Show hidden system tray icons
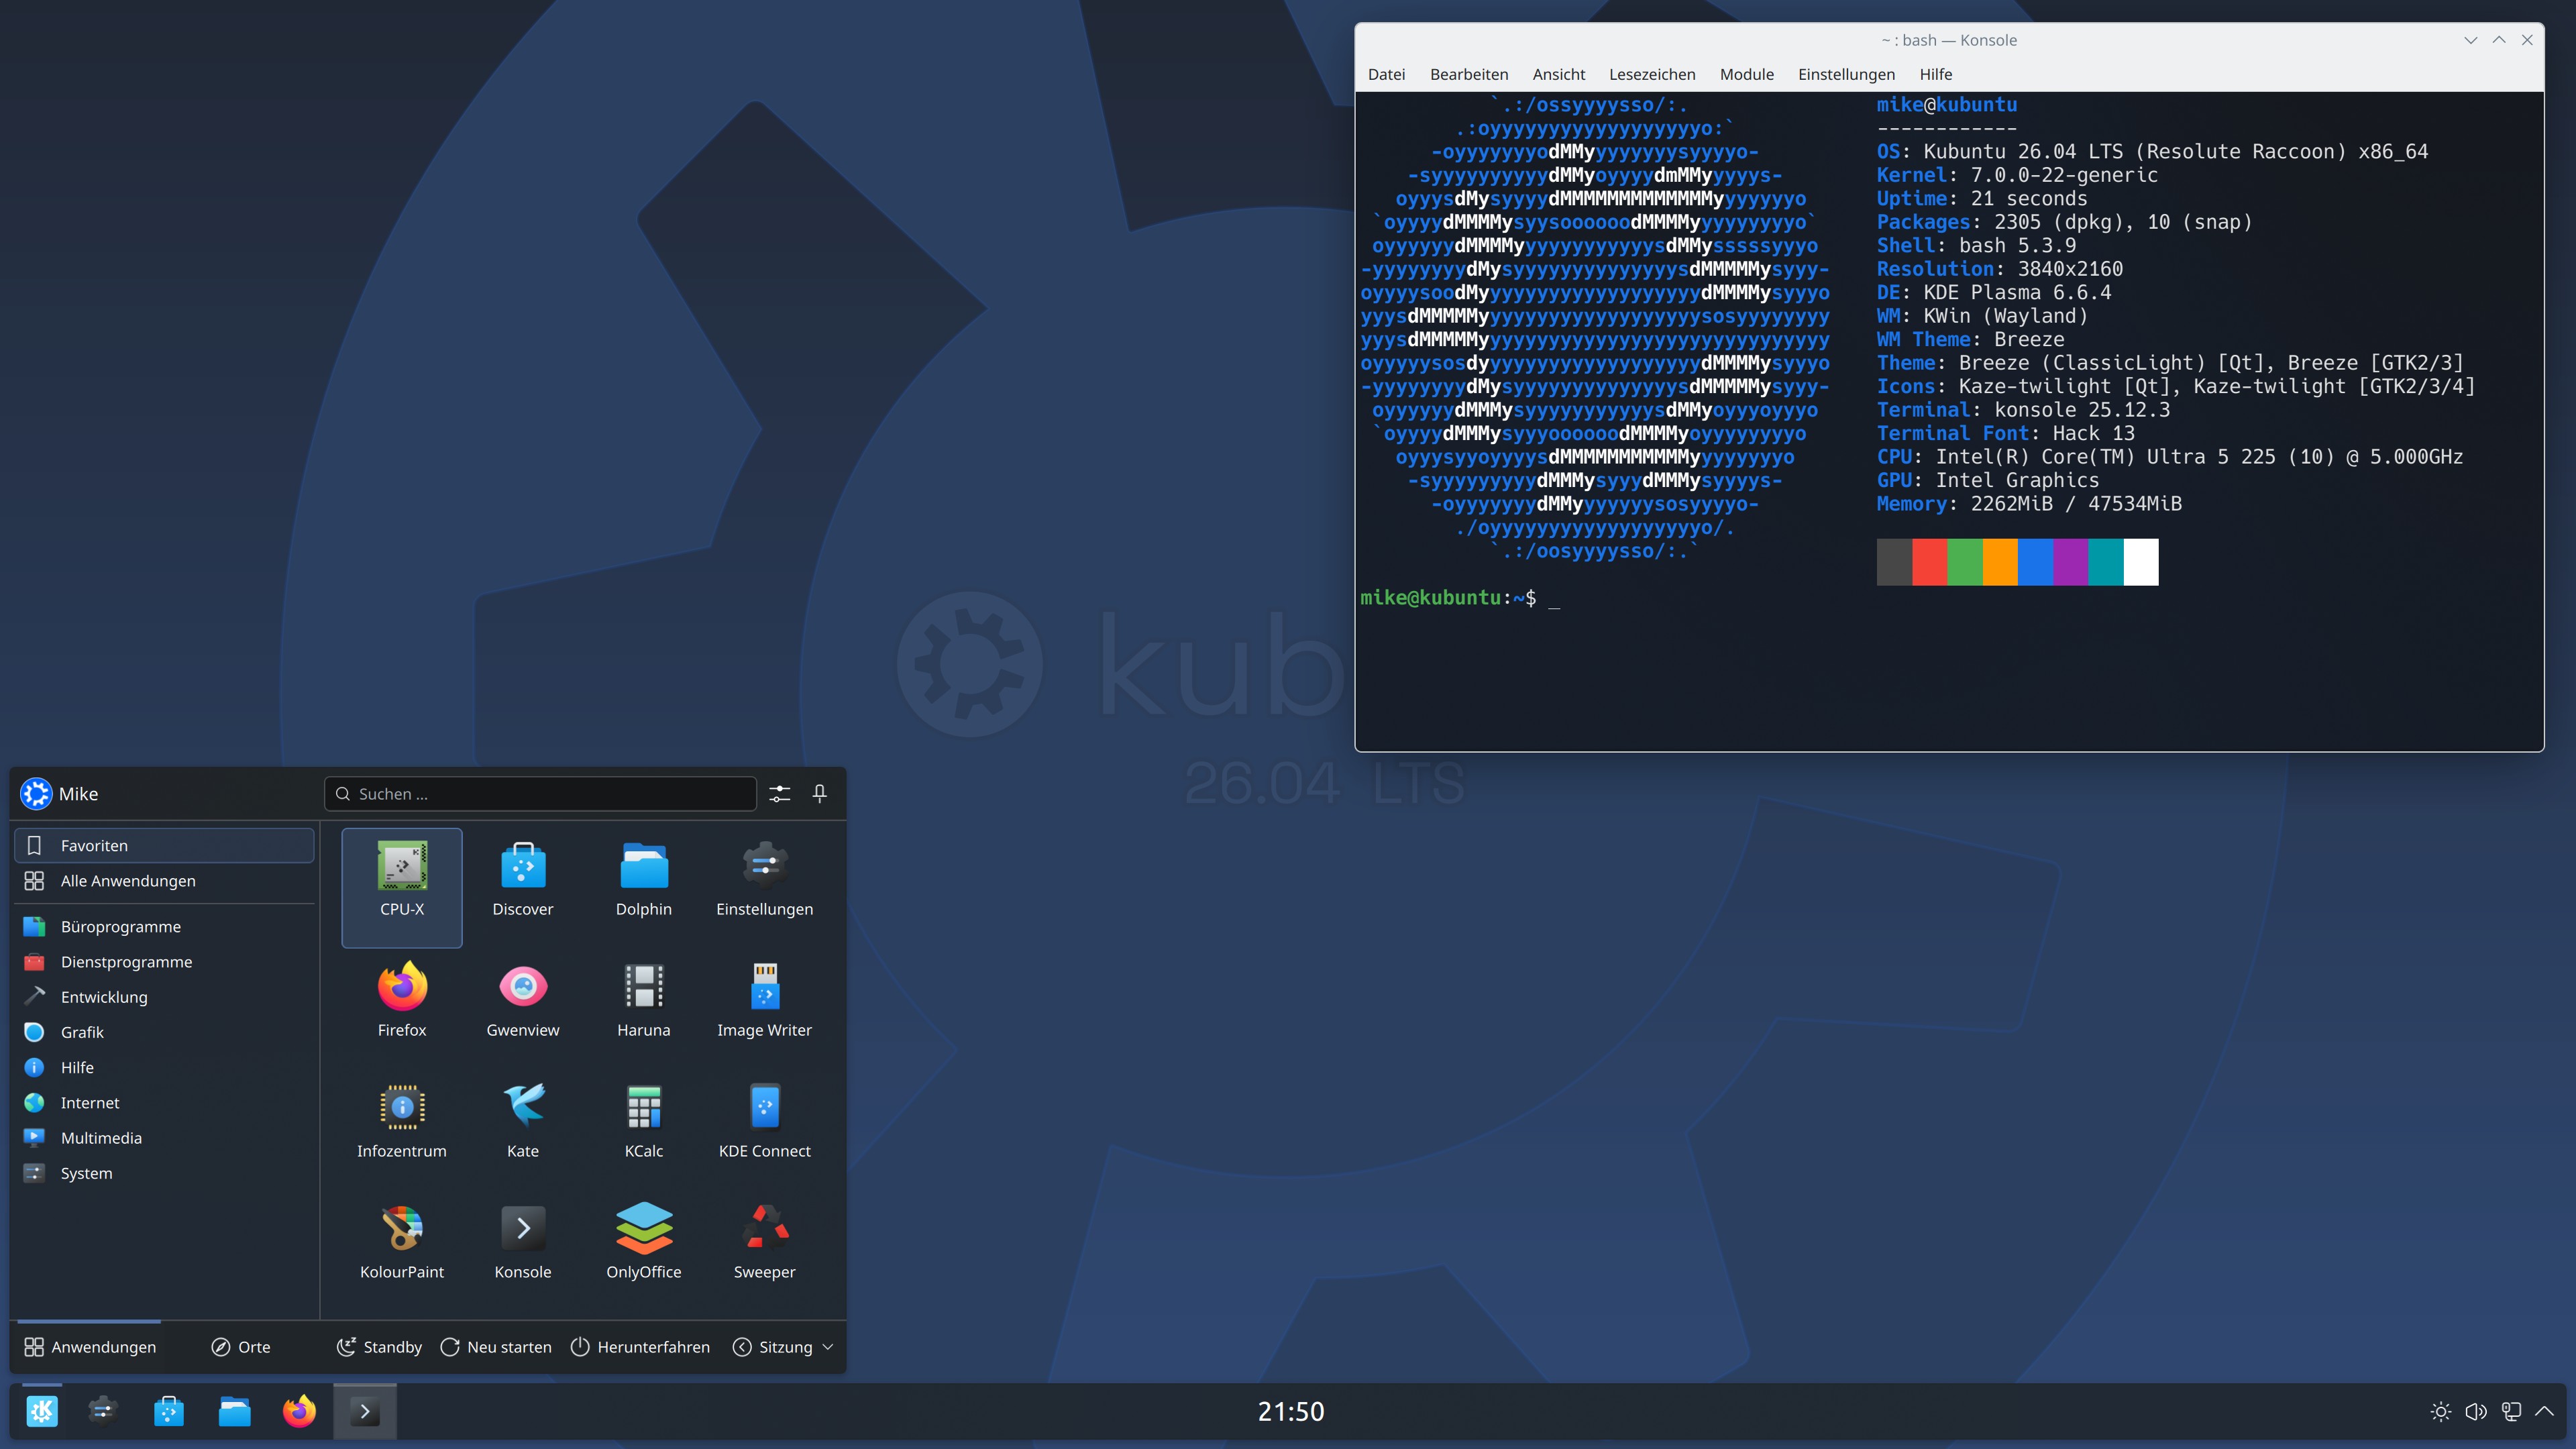2576x1449 pixels. pyautogui.click(x=2545, y=1412)
